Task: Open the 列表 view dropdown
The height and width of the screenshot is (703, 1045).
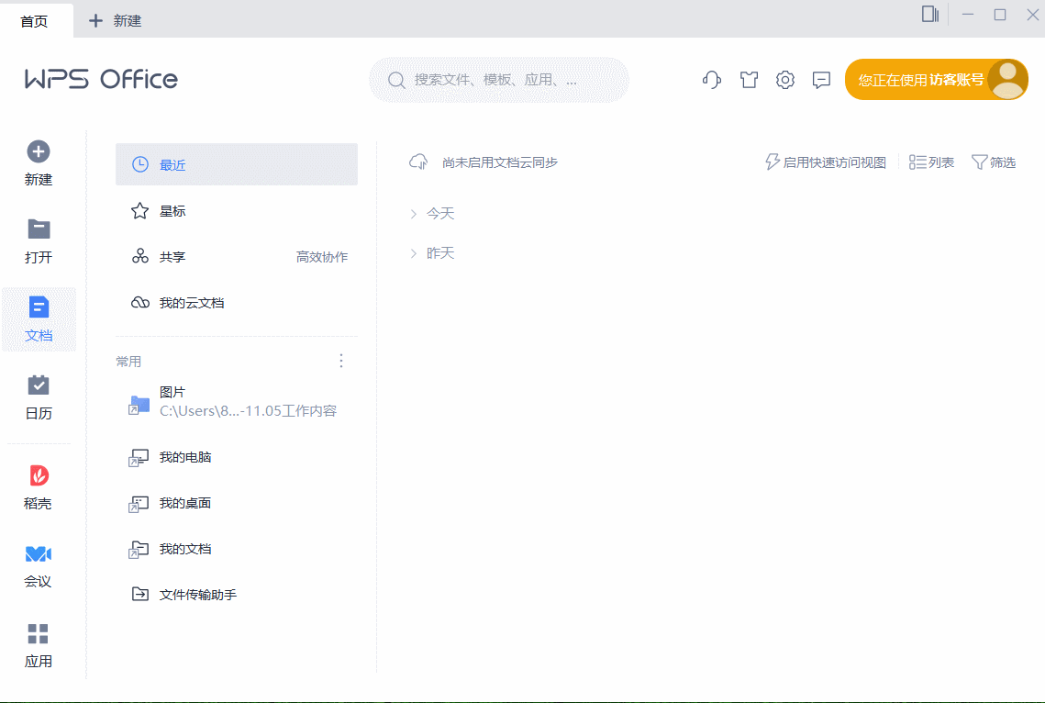Action: [x=931, y=162]
